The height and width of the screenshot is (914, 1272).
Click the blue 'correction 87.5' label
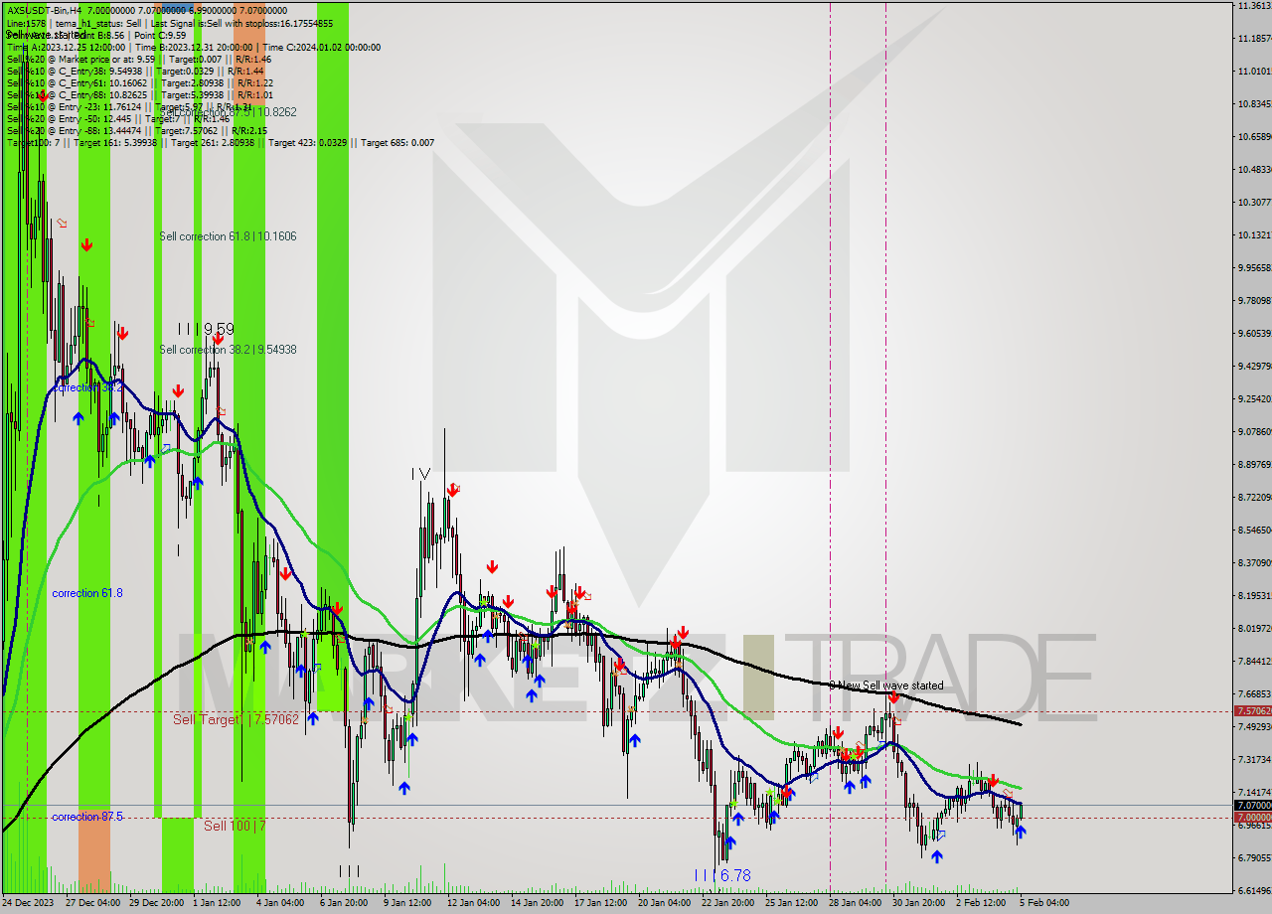tap(87, 817)
